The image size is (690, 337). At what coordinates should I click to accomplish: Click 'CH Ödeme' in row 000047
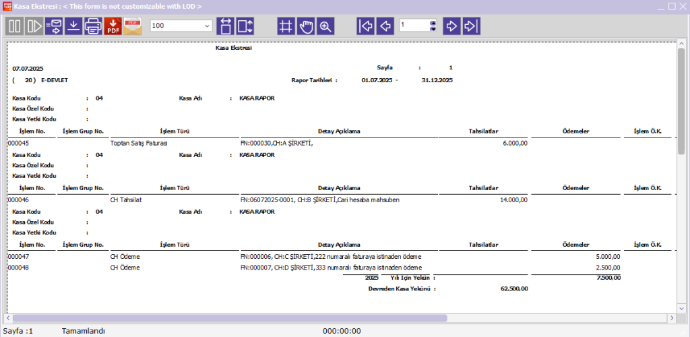[x=125, y=257]
